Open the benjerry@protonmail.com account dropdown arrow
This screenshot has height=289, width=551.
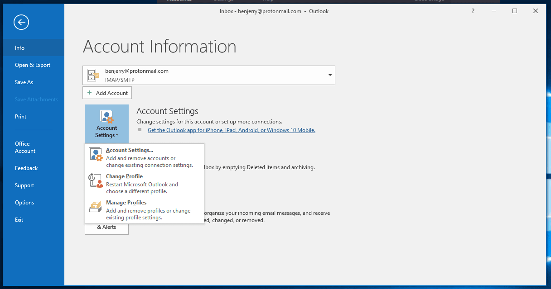(x=330, y=75)
